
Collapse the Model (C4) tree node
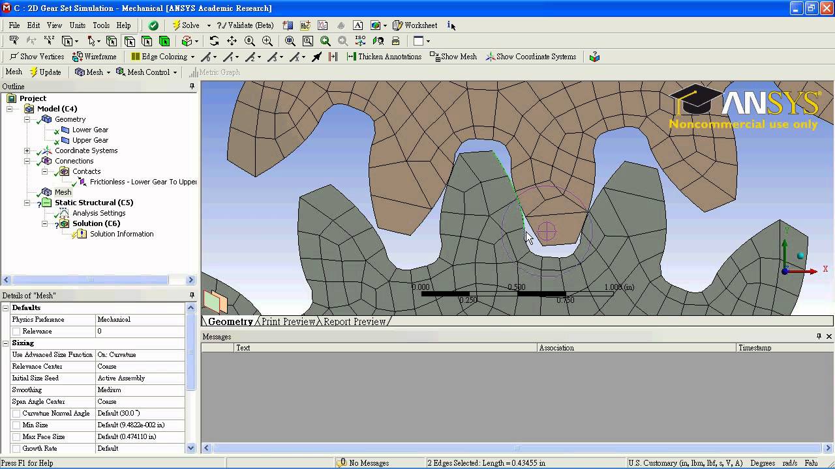tap(9, 109)
